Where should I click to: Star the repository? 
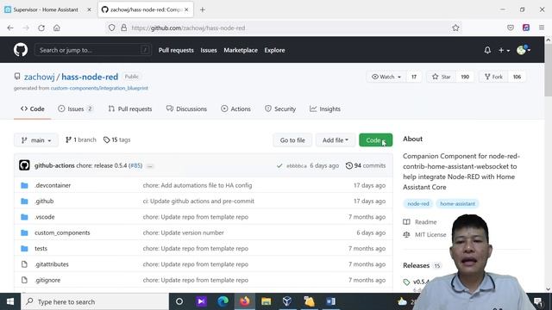pyautogui.click(x=441, y=77)
